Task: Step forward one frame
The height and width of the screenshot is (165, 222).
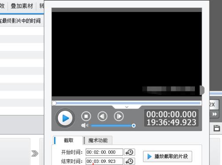Action: [119, 116]
